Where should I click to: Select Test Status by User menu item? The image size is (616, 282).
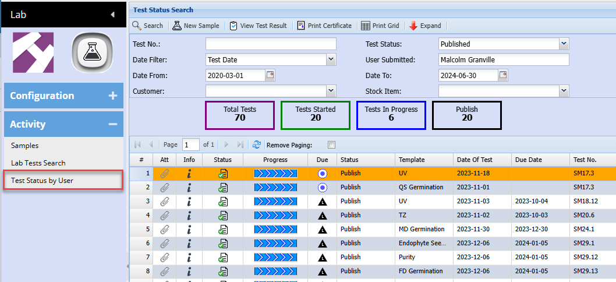point(43,181)
